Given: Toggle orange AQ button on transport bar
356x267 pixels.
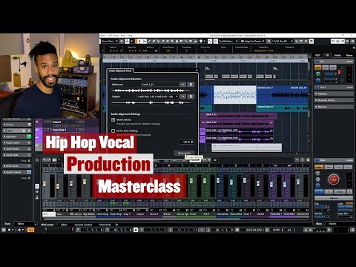Looking at the screenshot, I should (31, 230).
